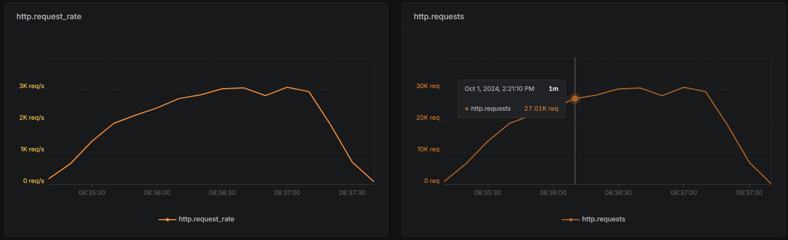Click 08:36:30 on the request_rate time axis

pos(222,193)
